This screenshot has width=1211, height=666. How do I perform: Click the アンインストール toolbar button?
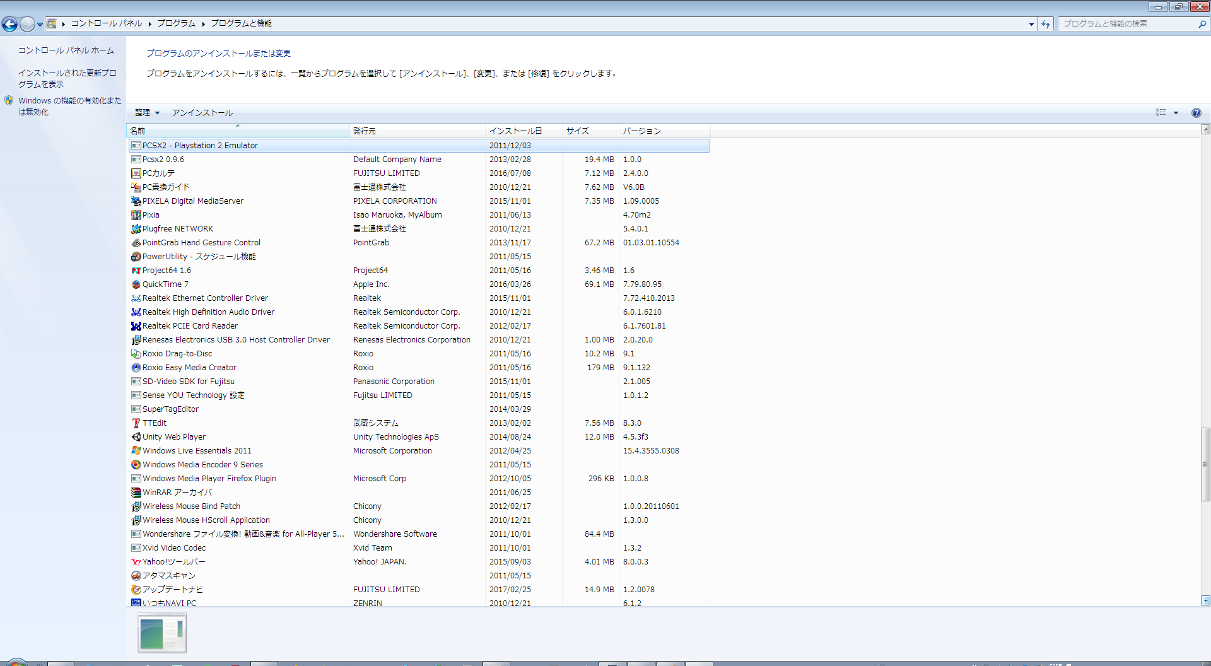[x=202, y=113]
